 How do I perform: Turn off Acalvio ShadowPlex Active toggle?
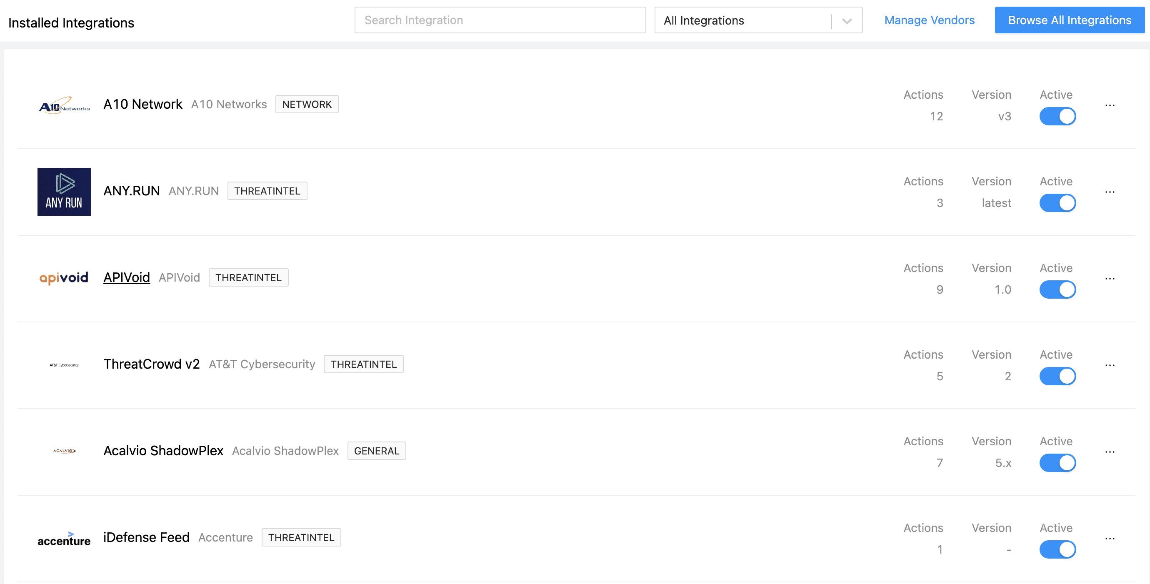tap(1057, 463)
